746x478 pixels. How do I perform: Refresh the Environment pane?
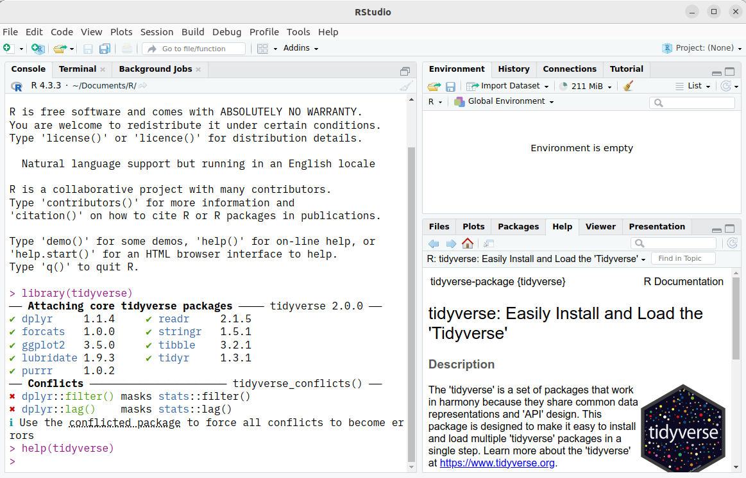click(x=725, y=86)
